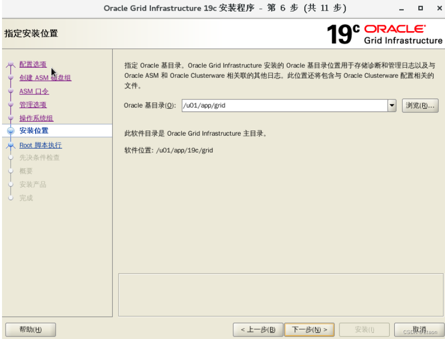Viewport: 445px width, 339px height.
Task: Select the 安装位置 current step
Action: (34, 131)
